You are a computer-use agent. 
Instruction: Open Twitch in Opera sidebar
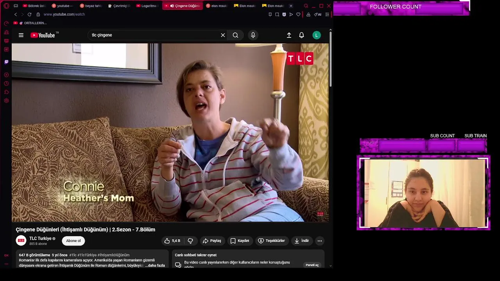point(6,62)
